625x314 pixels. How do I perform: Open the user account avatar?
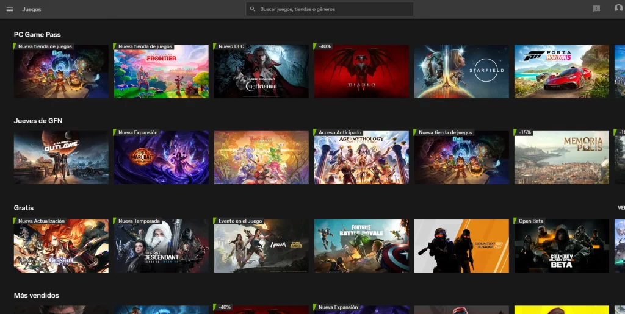(x=618, y=8)
